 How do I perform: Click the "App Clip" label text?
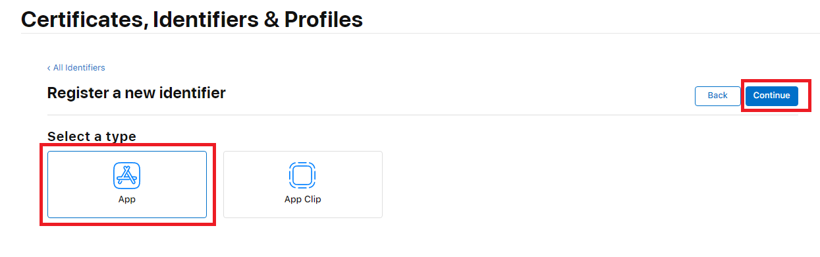click(303, 199)
